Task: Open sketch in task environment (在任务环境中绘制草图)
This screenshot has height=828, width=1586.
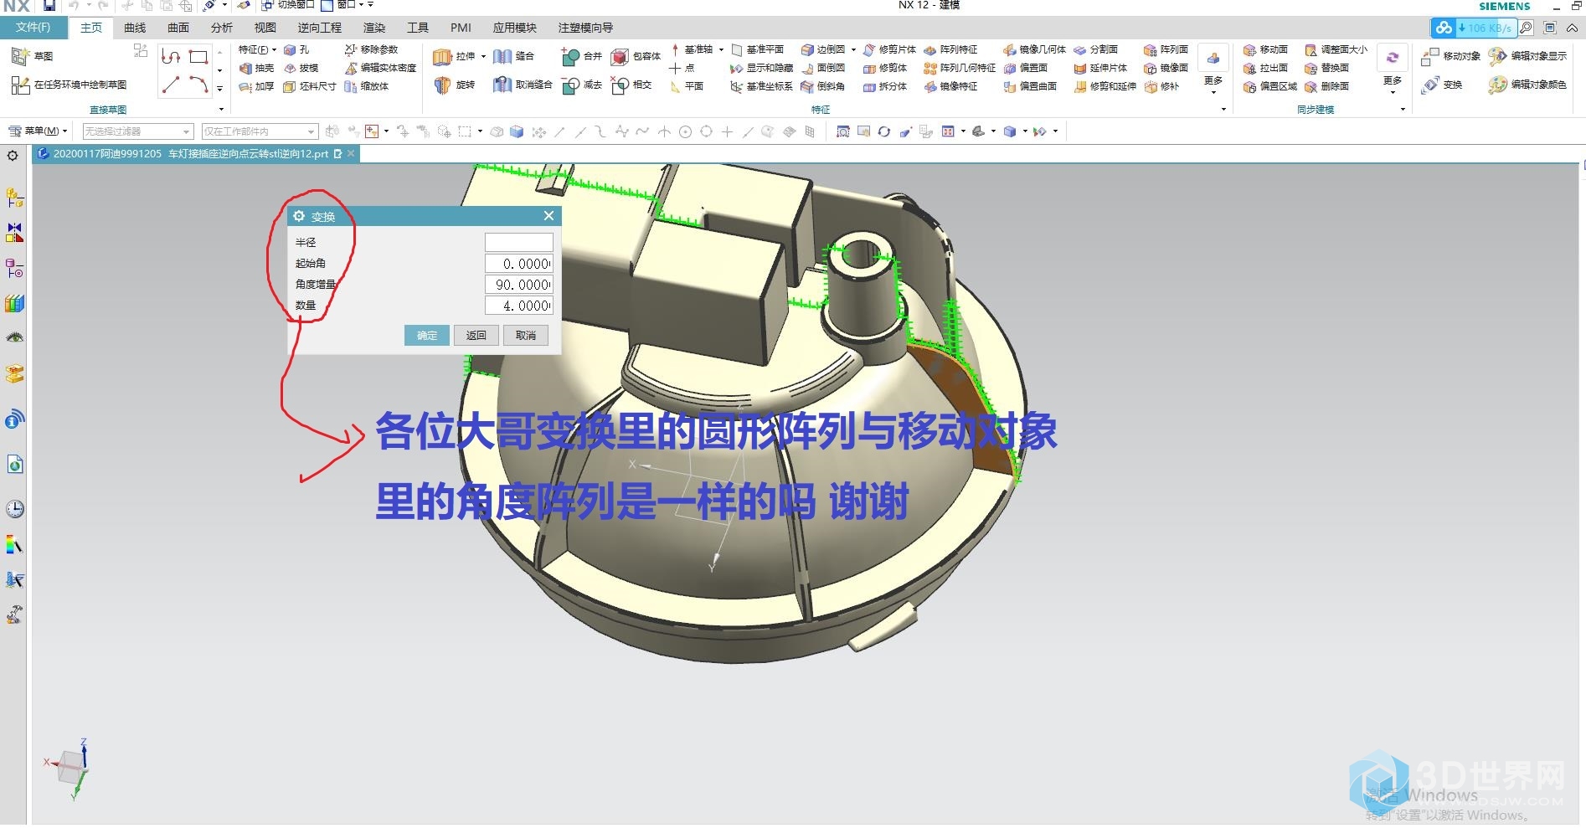Action: (70, 85)
